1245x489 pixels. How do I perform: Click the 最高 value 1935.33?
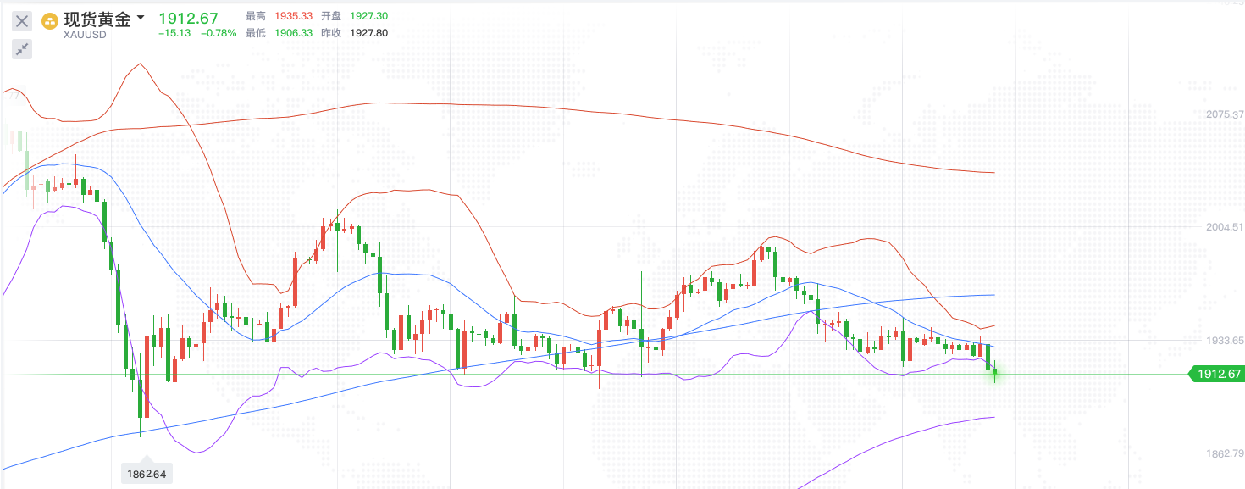coord(293,16)
